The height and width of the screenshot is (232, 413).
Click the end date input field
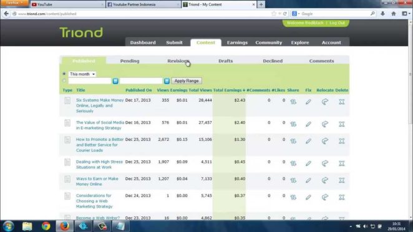point(141,81)
